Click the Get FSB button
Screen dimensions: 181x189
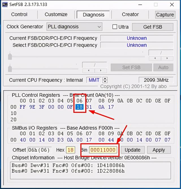tap(153, 27)
